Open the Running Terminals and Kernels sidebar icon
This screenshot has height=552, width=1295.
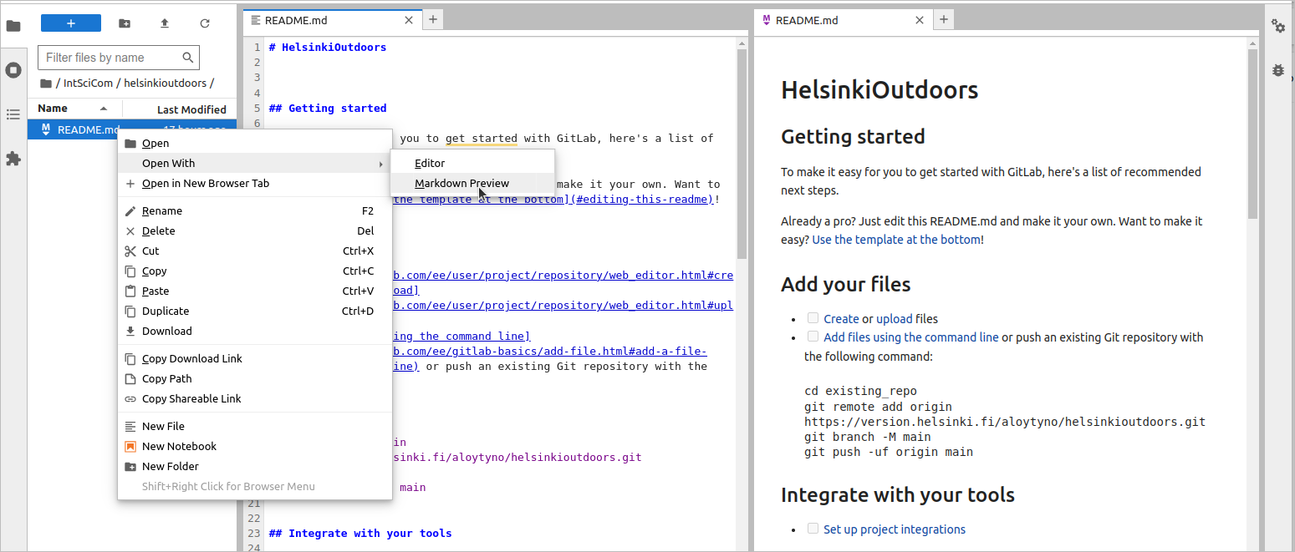[13, 70]
